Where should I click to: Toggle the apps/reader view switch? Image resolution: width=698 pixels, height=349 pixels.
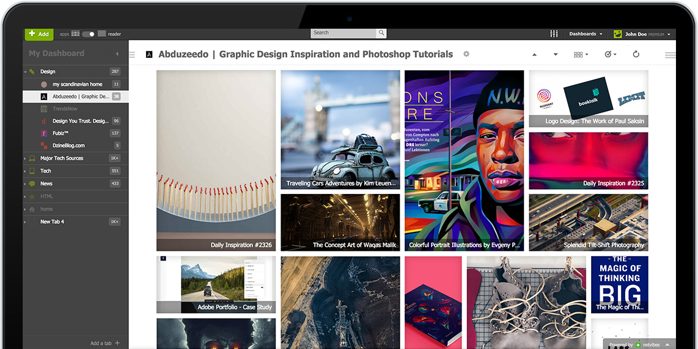click(x=89, y=34)
